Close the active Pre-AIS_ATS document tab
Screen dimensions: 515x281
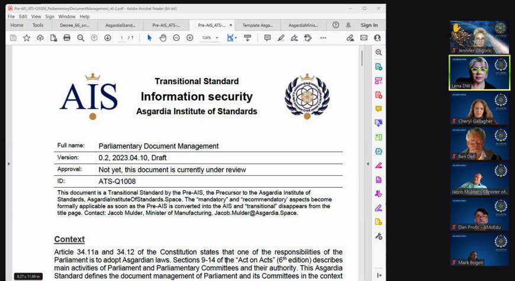click(231, 25)
